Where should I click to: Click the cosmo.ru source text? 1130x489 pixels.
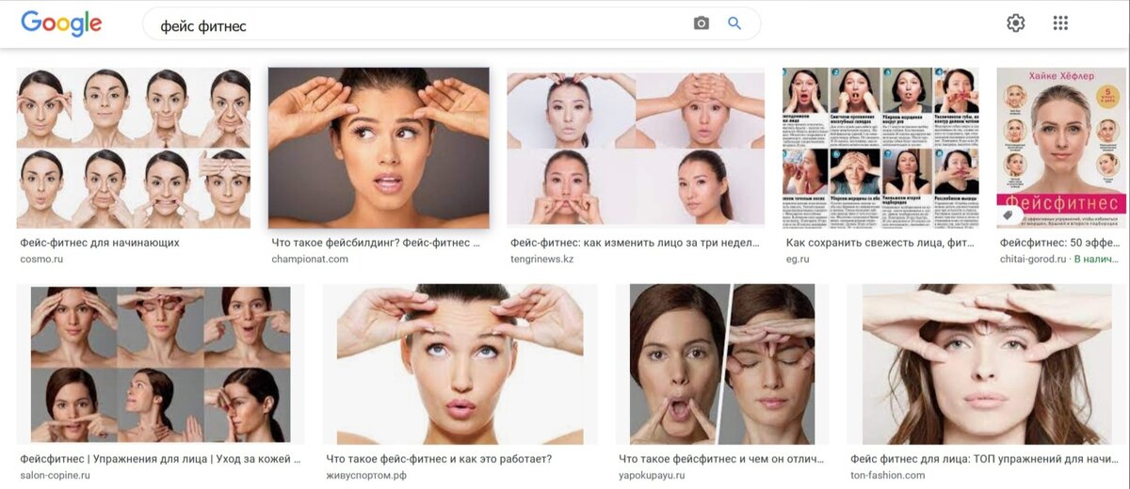point(41,259)
